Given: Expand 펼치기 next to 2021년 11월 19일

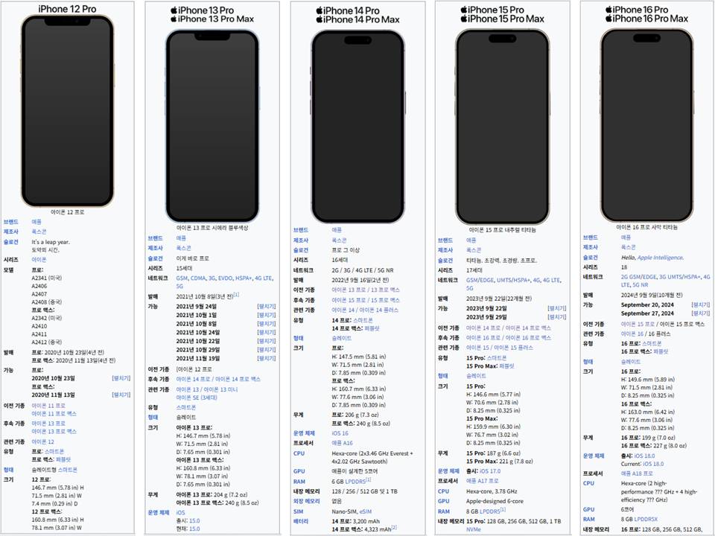Looking at the screenshot, I should click(x=267, y=358).
